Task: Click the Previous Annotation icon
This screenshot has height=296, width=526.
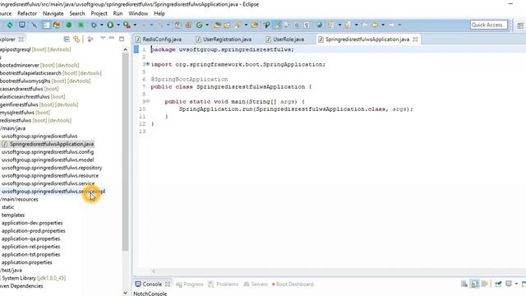Action: click(x=347, y=25)
